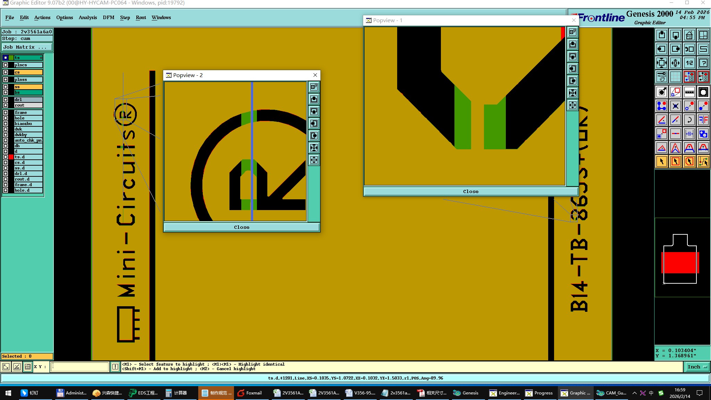The image size is (711, 400).
Task: Open the question mark help icon
Action: pyautogui.click(x=703, y=63)
